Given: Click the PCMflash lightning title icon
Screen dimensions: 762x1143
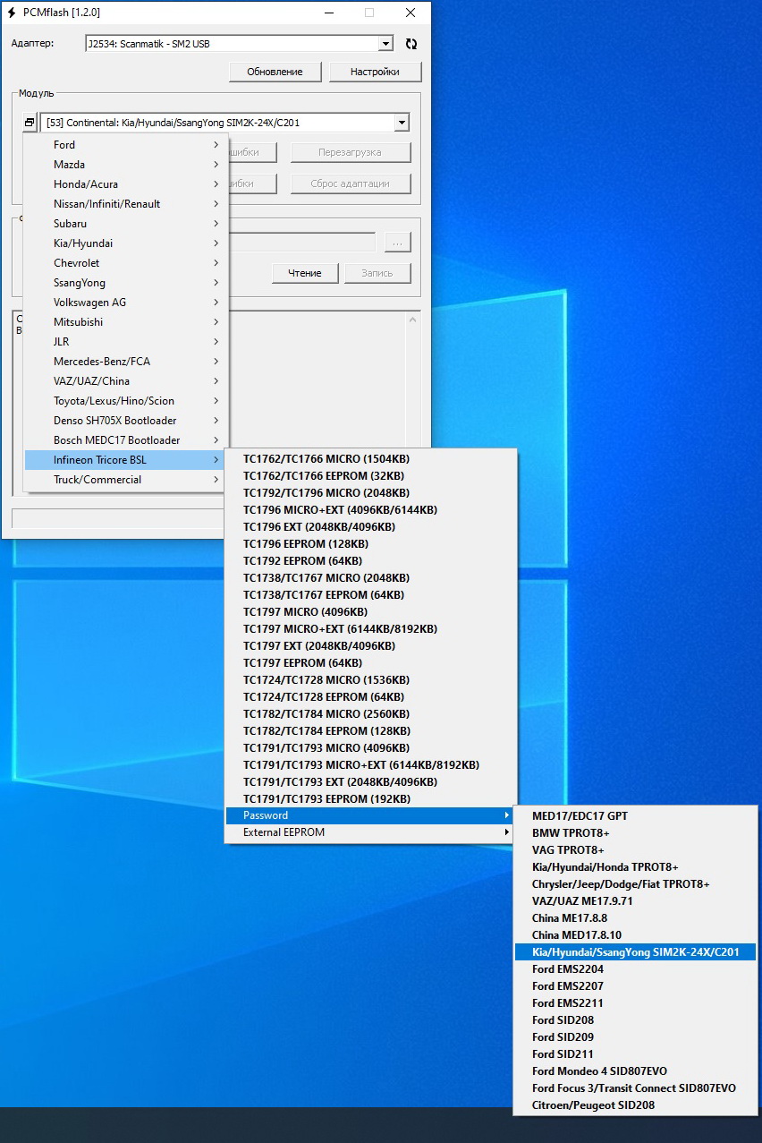Looking at the screenshot, I should click(x=13, y=13).
